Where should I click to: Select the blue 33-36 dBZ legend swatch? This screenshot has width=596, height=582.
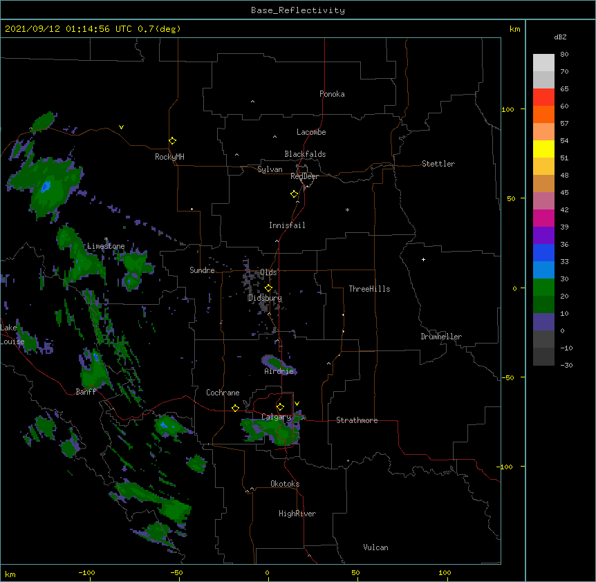pos(543,252)
